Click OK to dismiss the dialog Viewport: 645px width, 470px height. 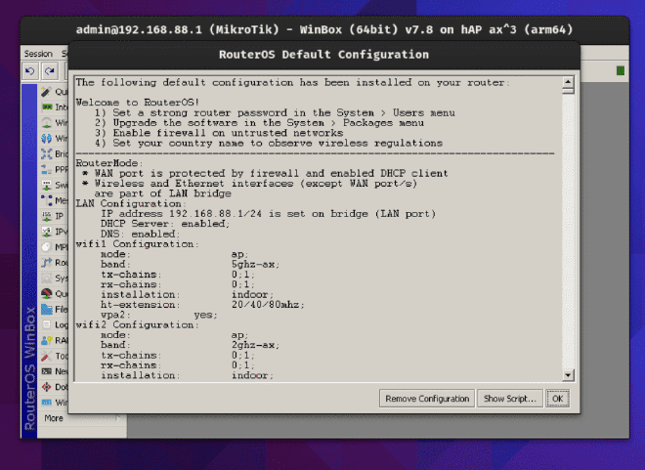click(558, 399)
